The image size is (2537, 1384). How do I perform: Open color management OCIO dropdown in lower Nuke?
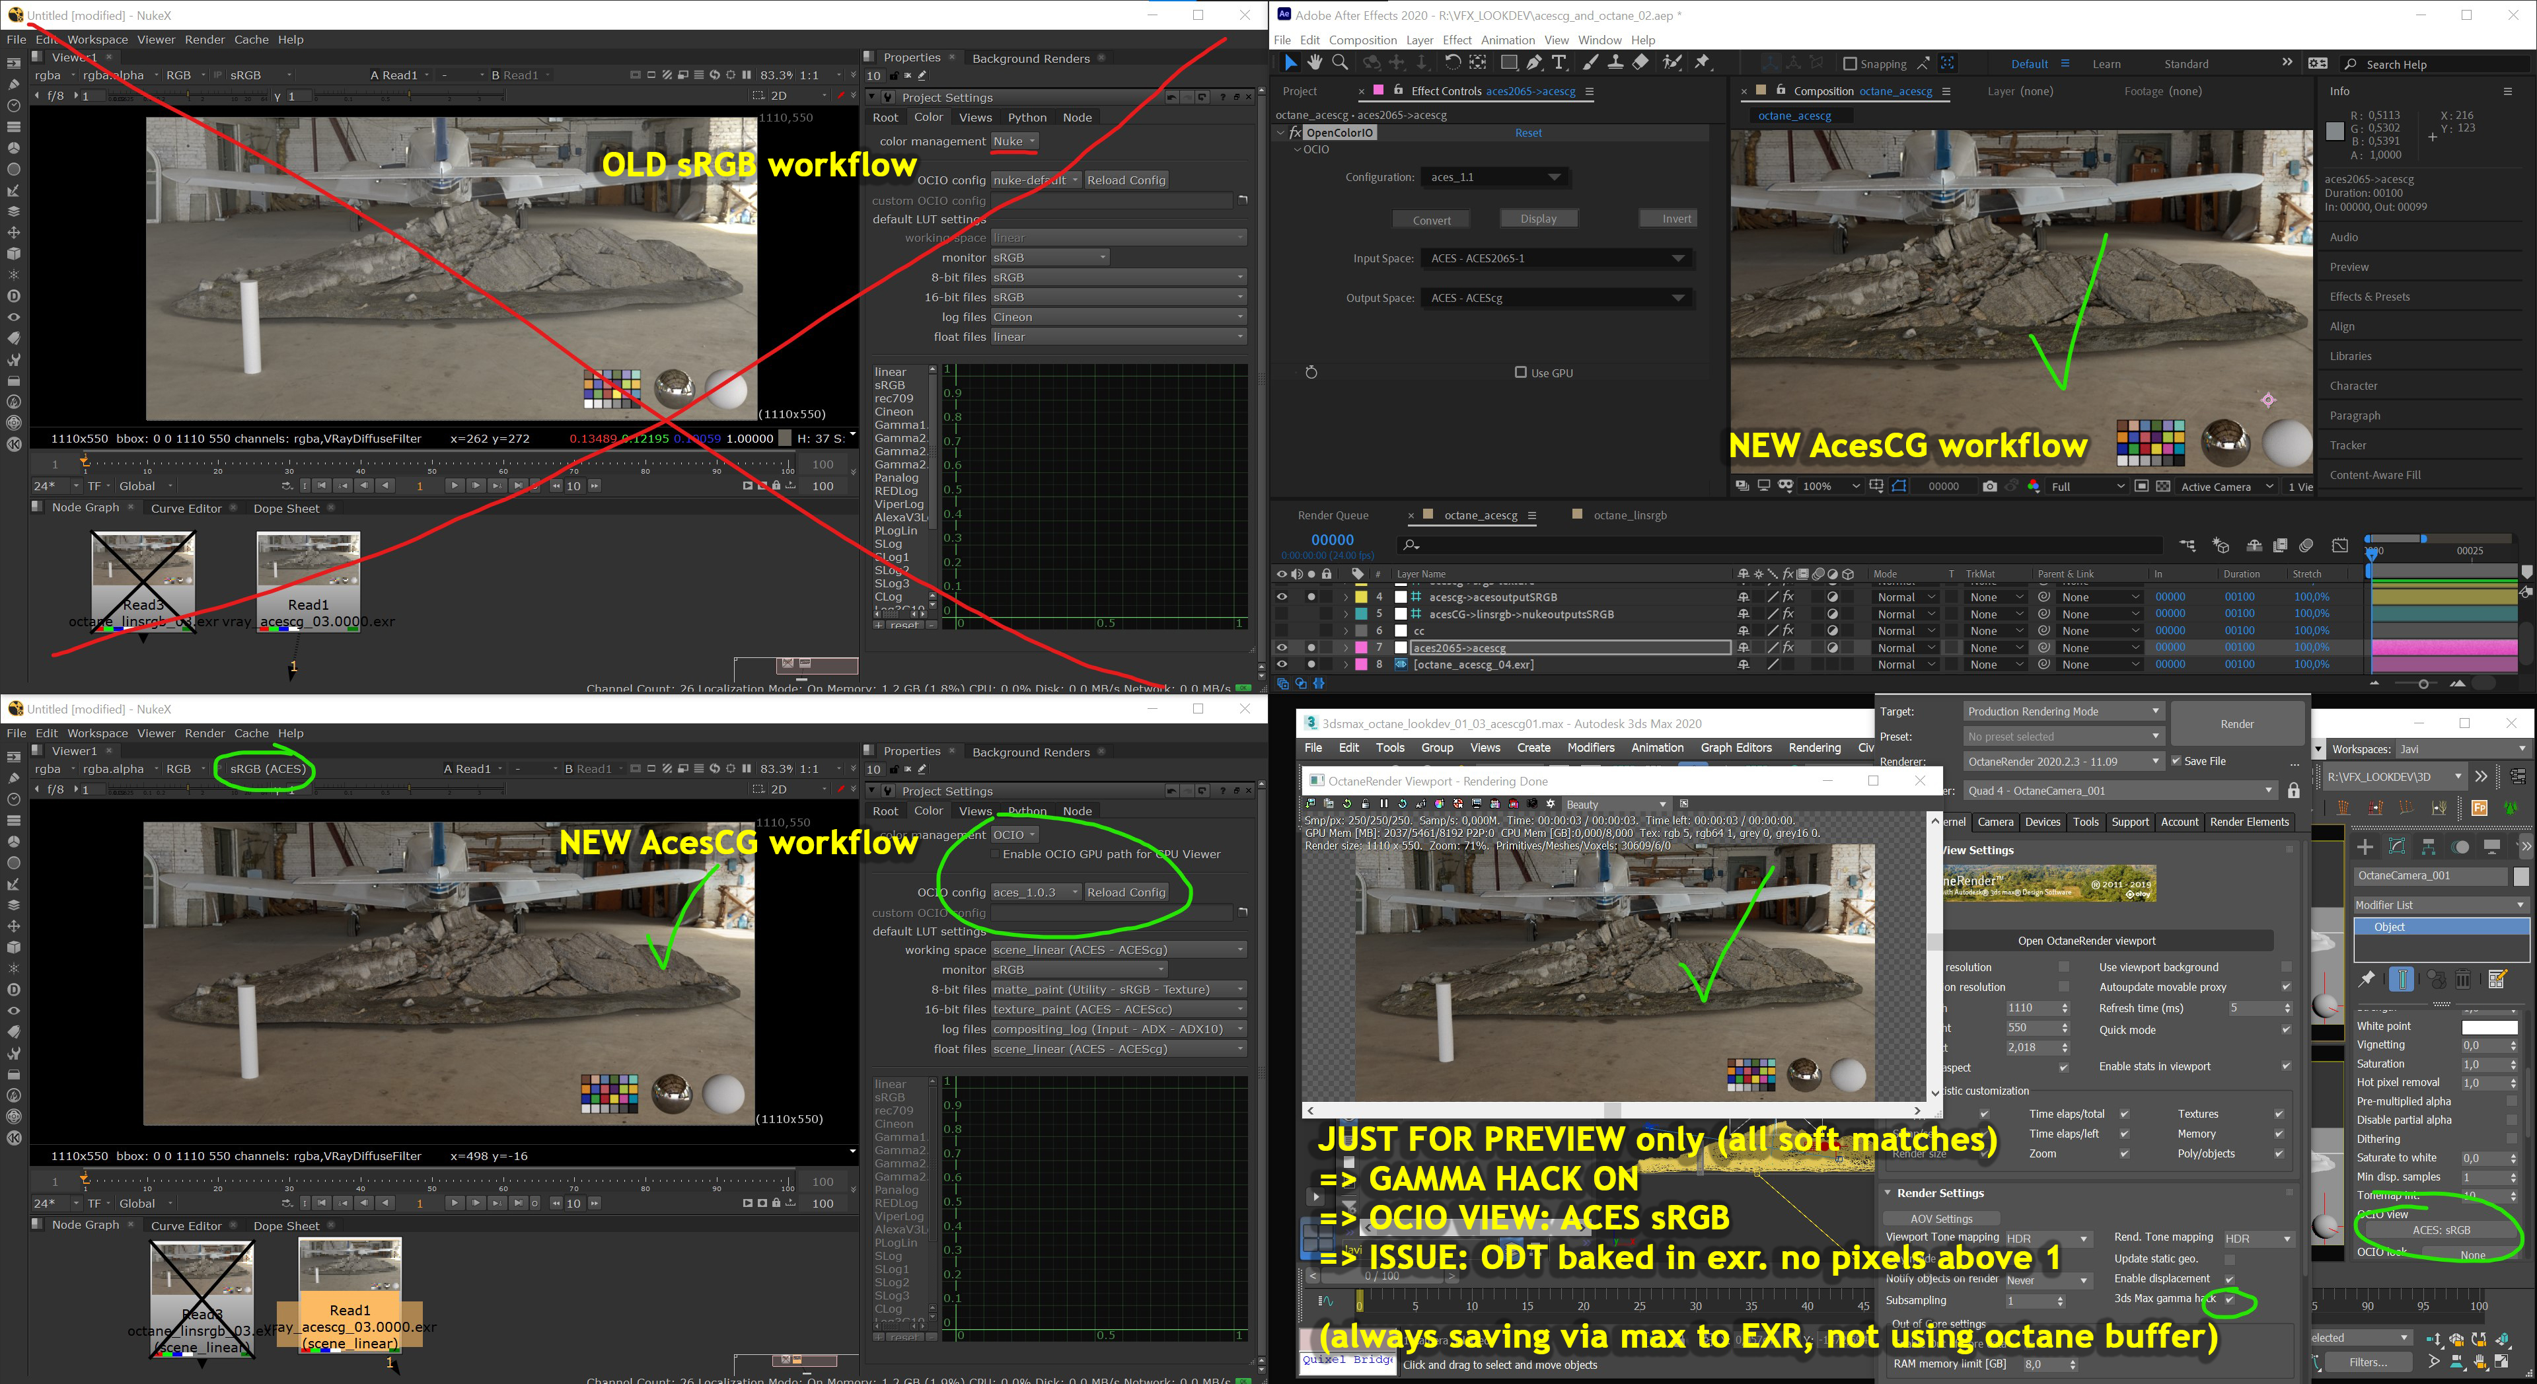pos(1014,834)
